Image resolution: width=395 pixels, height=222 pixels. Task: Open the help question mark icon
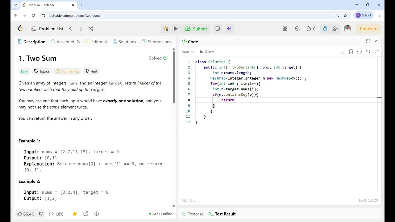coord(97,214)
